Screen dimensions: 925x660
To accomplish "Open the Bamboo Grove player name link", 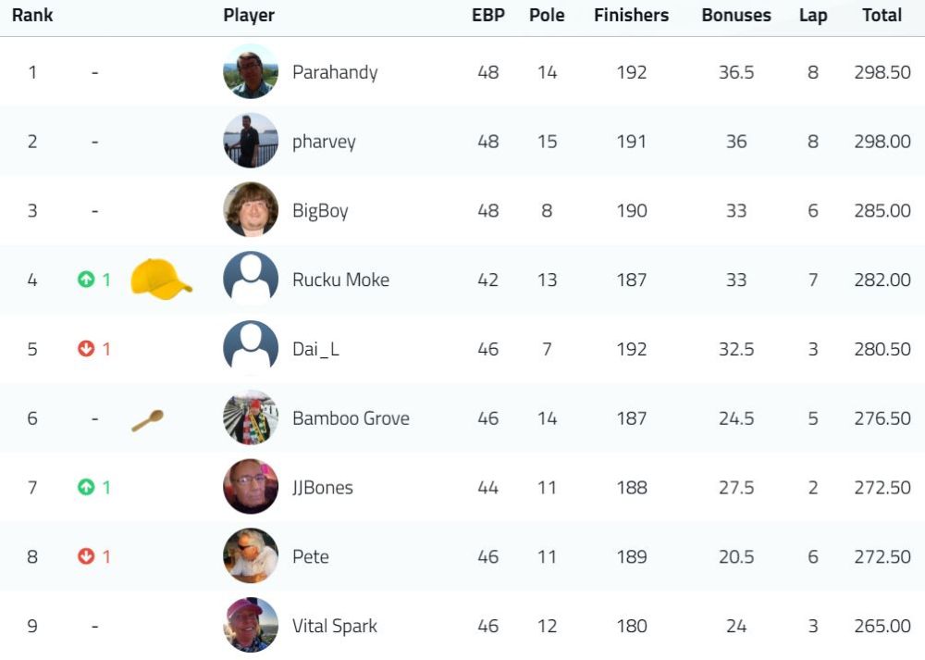I will [351, 418].
